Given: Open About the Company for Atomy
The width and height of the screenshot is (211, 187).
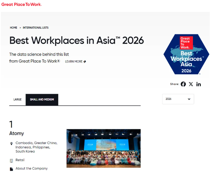Looking at the screenshot, I should pos(31,168).
